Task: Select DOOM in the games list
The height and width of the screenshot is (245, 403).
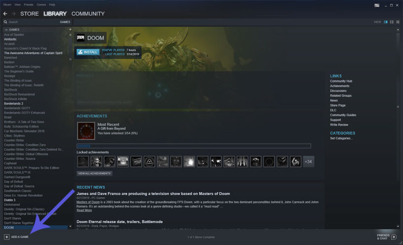Action: coord(36,228)
